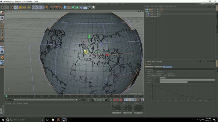
Task: Add a Cube primitive object
Action: click(x=65, y=7)
